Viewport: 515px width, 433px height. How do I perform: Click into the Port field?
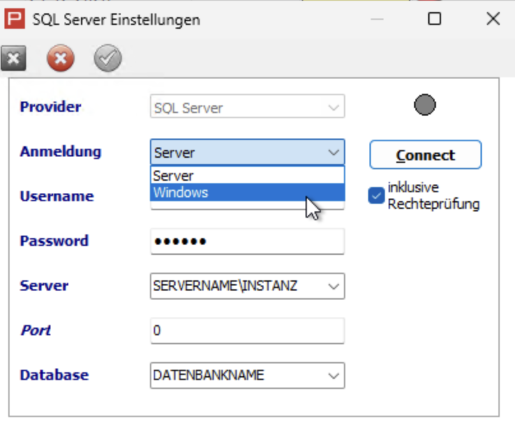(248, 330)
